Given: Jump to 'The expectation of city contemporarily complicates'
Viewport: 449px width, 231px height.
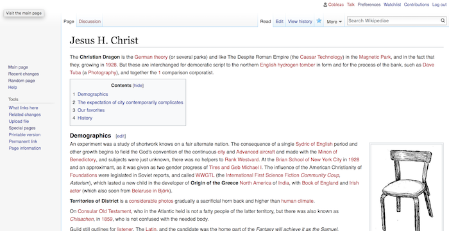Looking at the screenshot, I should pyautogui.click(x=130, y=102).
